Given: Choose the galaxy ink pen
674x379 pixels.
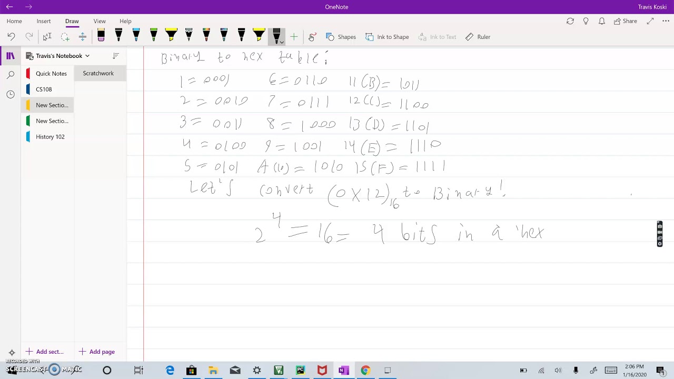Looking at the screenshot, I should [224, 36].
